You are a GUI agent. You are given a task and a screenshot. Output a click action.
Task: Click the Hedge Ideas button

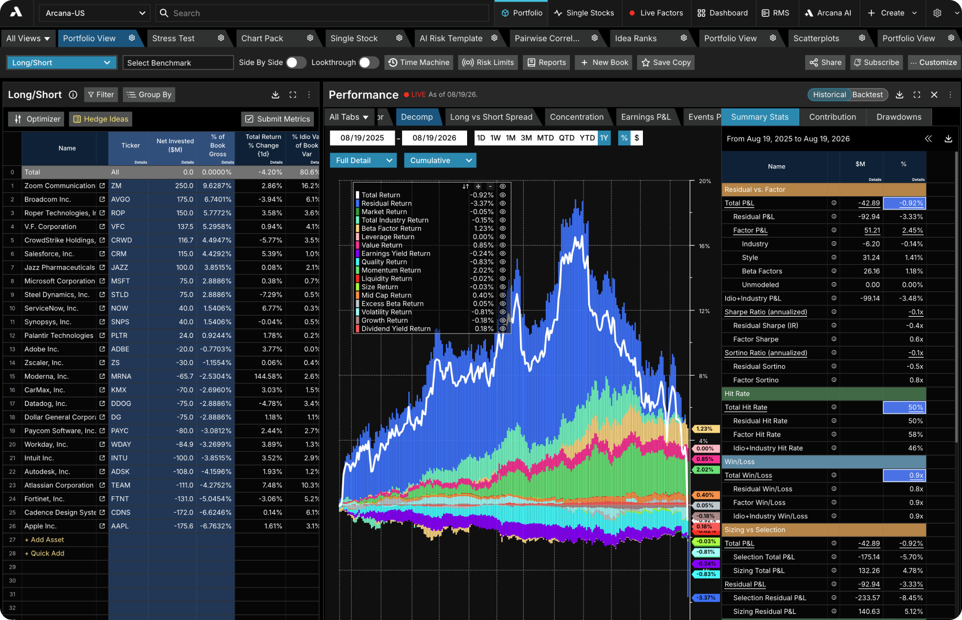click(x=100, y=119)
